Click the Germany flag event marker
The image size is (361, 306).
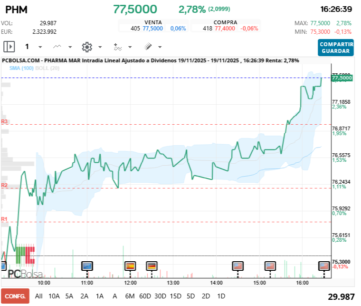pyautogui.click(x=152, y=266)
